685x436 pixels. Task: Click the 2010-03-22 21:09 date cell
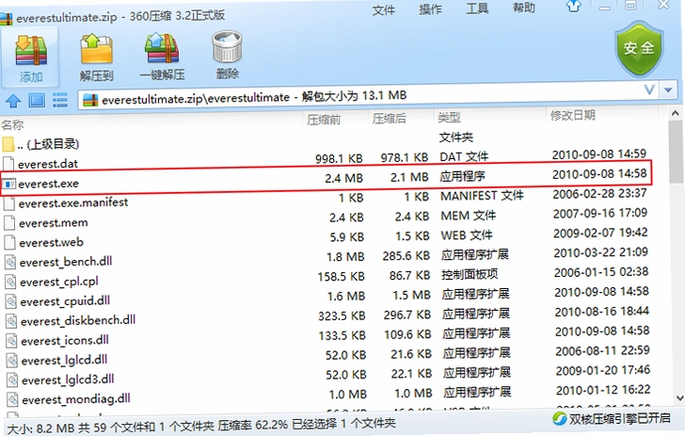pyautogui.click(x=600, y=252)
